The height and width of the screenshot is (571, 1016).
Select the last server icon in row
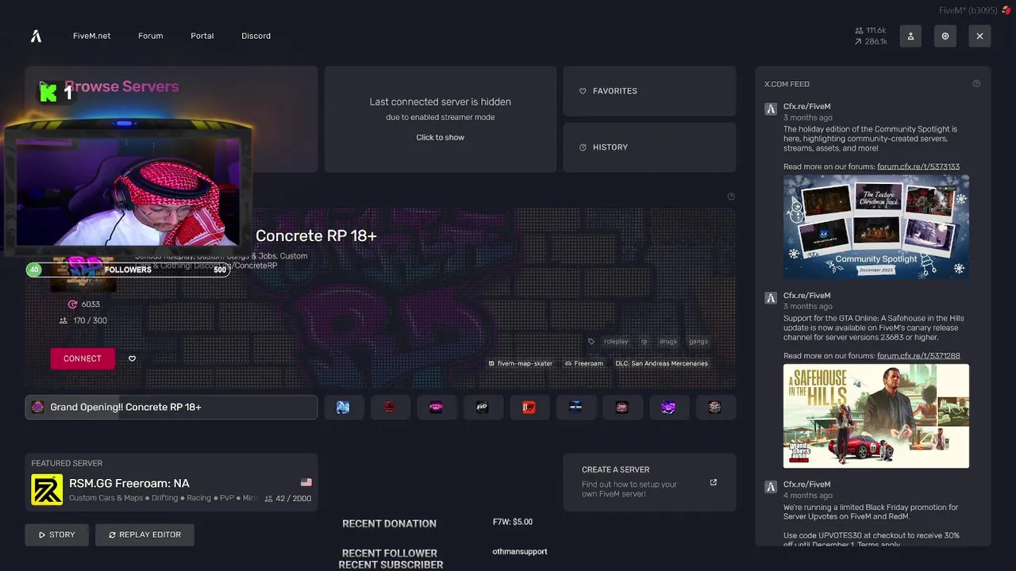[715, 407]
